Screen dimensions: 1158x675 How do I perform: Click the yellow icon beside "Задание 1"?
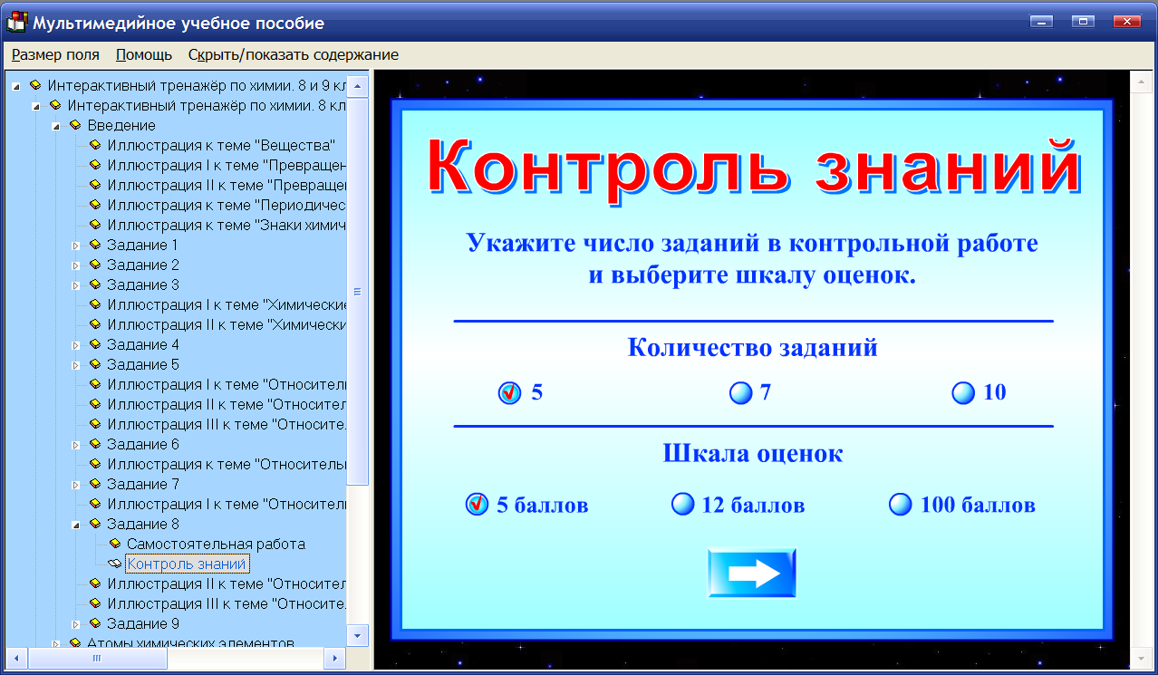pos(94,245)
